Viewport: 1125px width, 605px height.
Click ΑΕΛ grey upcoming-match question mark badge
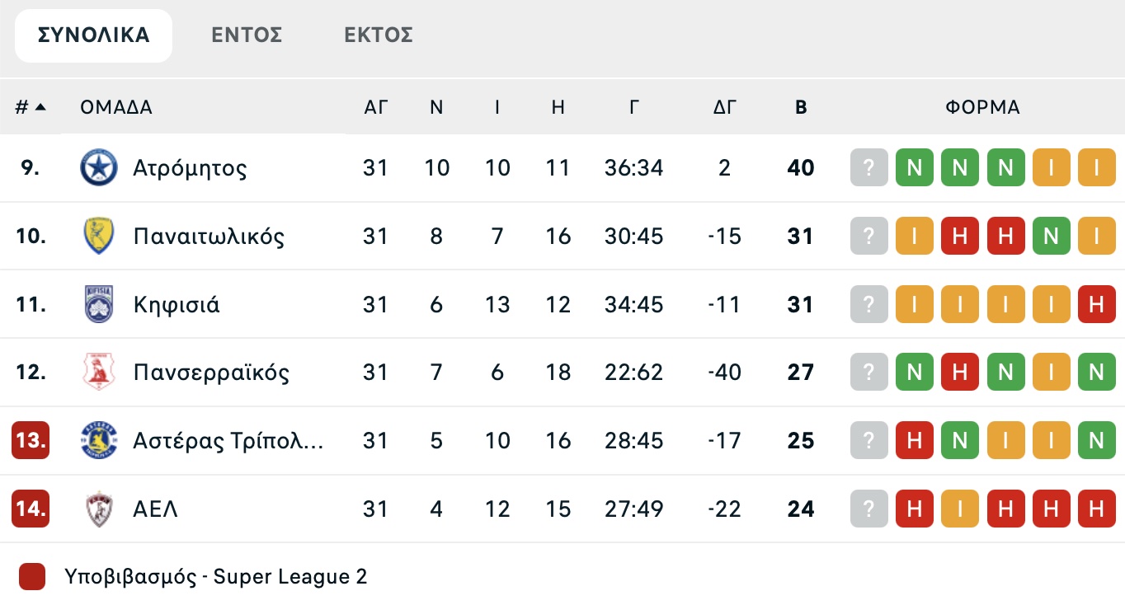868,509
